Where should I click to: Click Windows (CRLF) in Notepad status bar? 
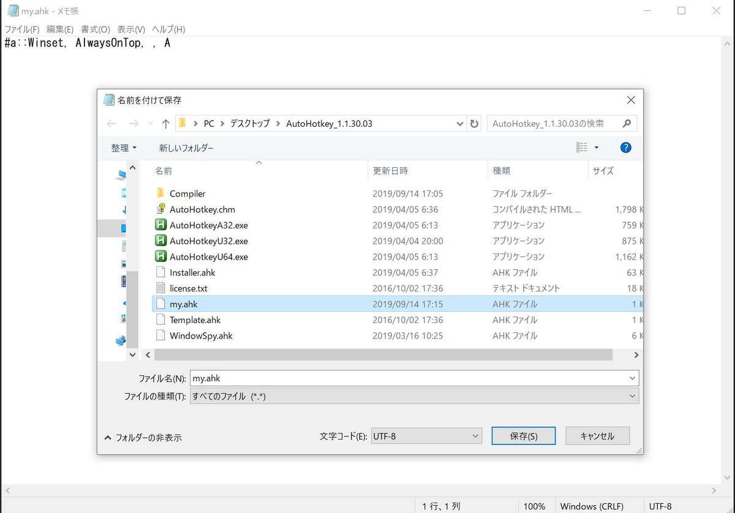pyautogui.click(x=592, y=506)
